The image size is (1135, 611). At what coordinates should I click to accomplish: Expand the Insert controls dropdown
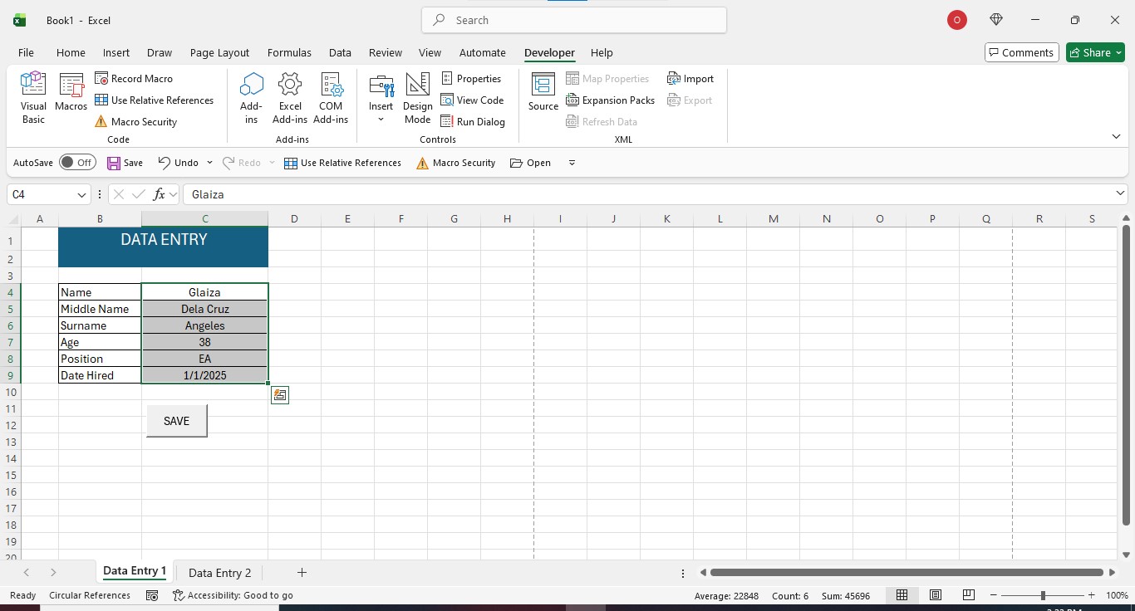(x=381, y=120)
